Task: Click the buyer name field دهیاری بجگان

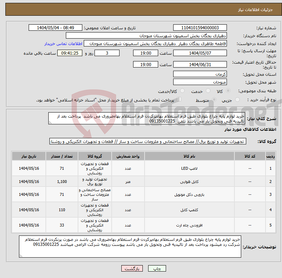Action: tap(146, 36)
